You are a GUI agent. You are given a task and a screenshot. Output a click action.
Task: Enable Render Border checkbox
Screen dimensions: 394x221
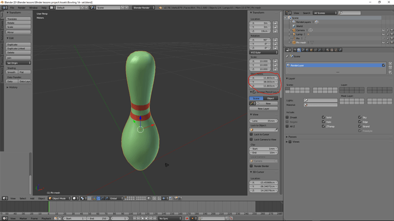(251, 166)
